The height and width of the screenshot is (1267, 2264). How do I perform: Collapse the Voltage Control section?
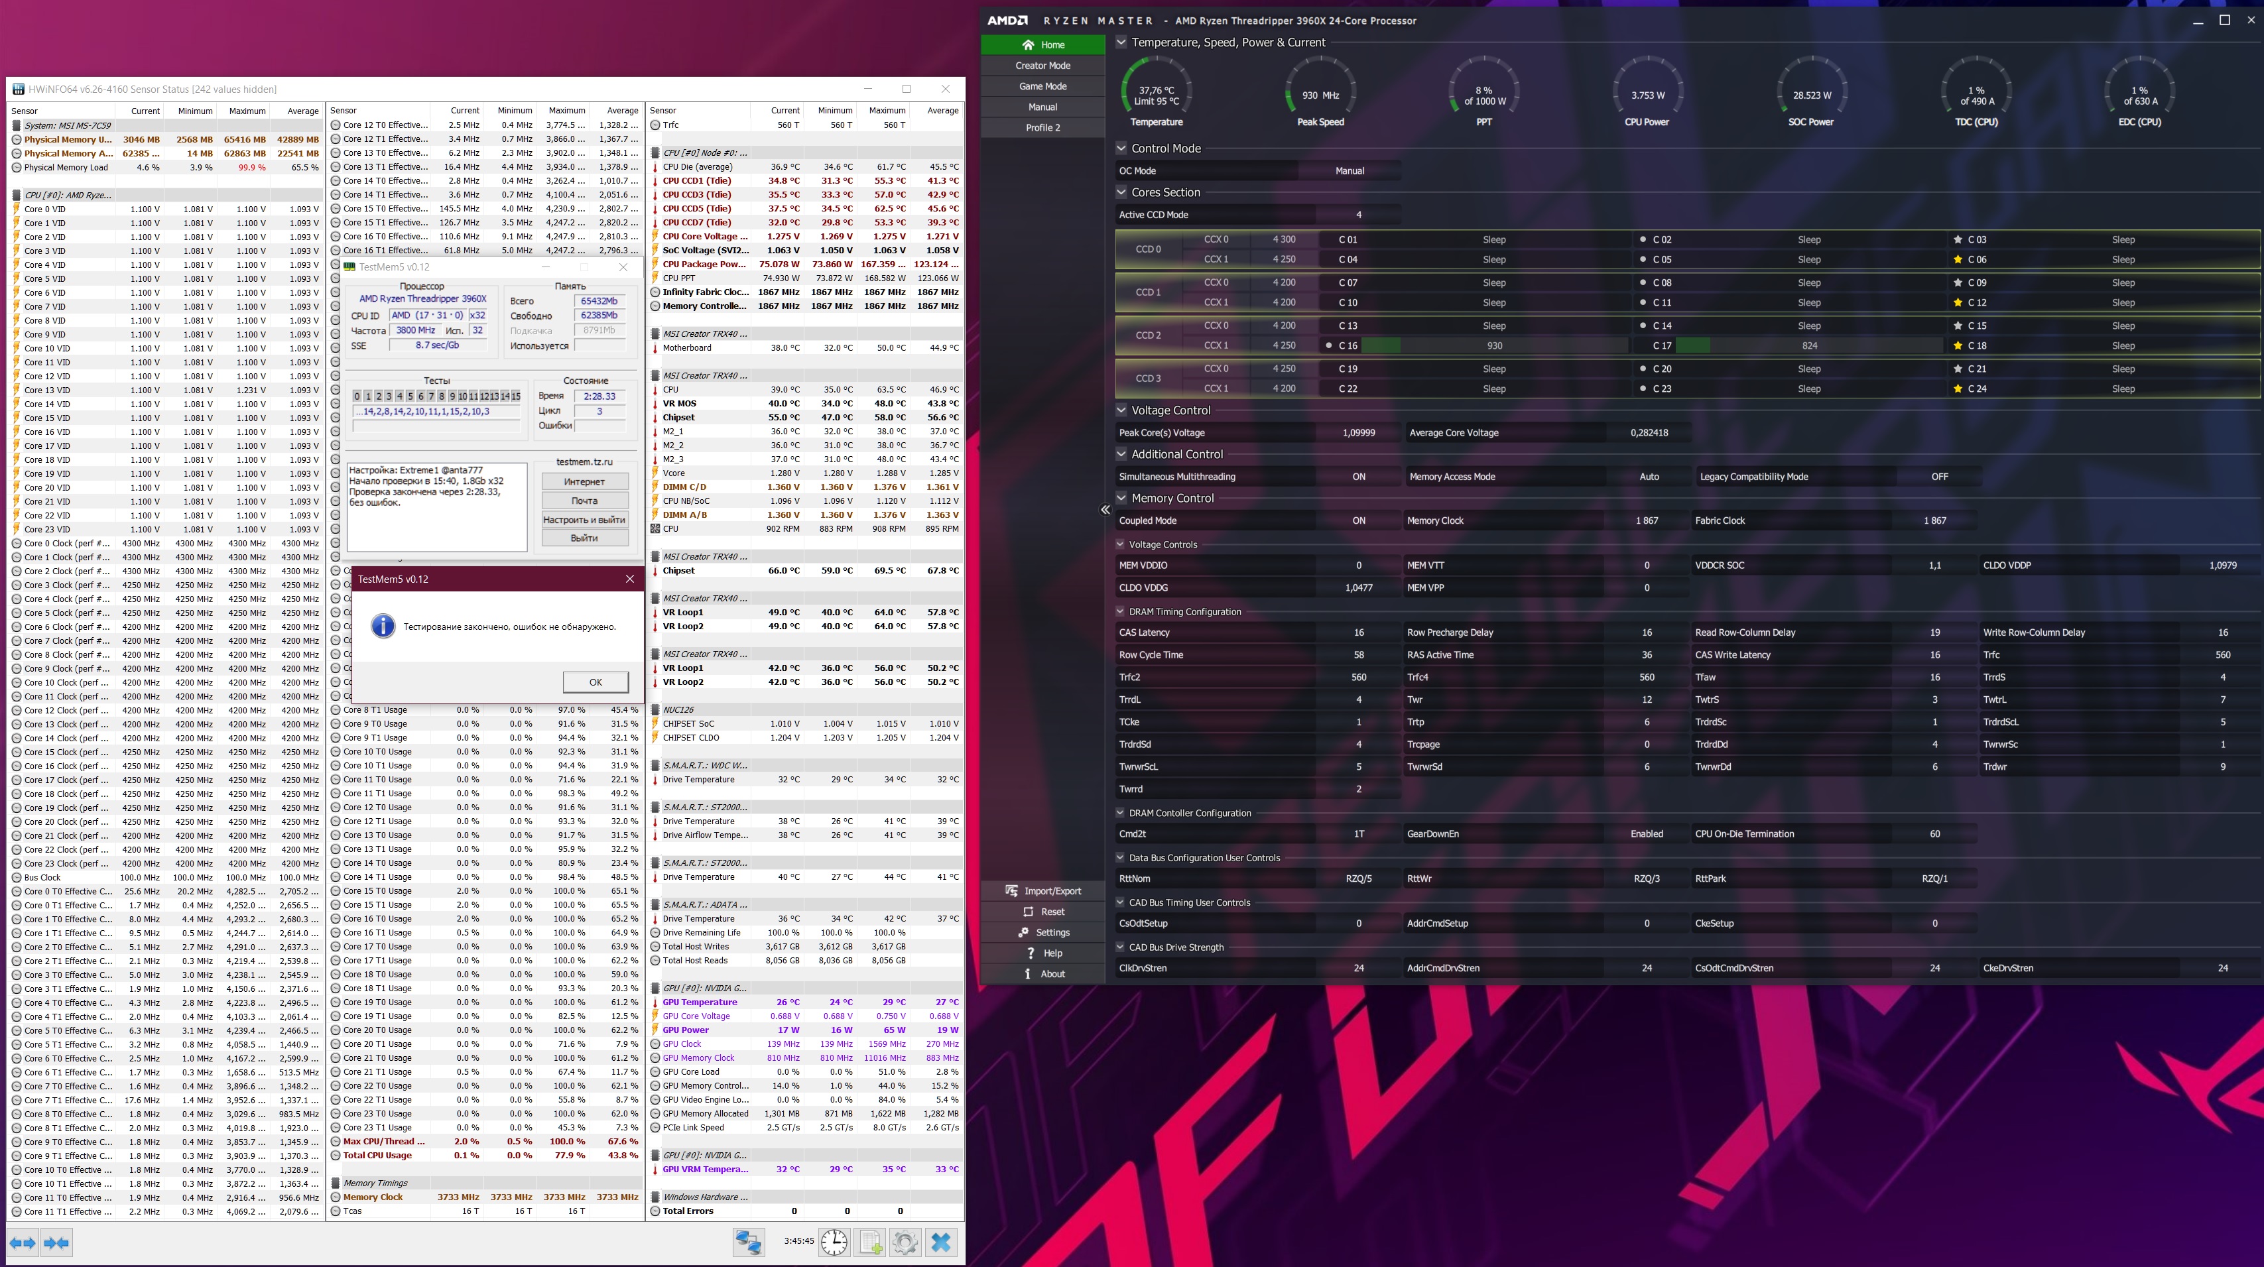1121,410
